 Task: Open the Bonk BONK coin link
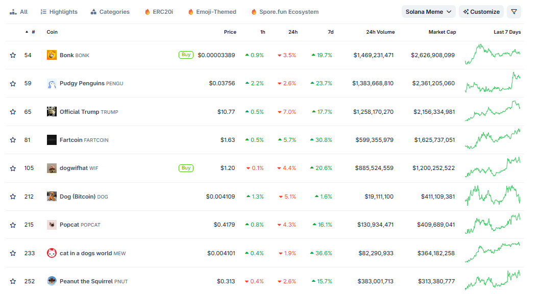(x=74, y=55)
